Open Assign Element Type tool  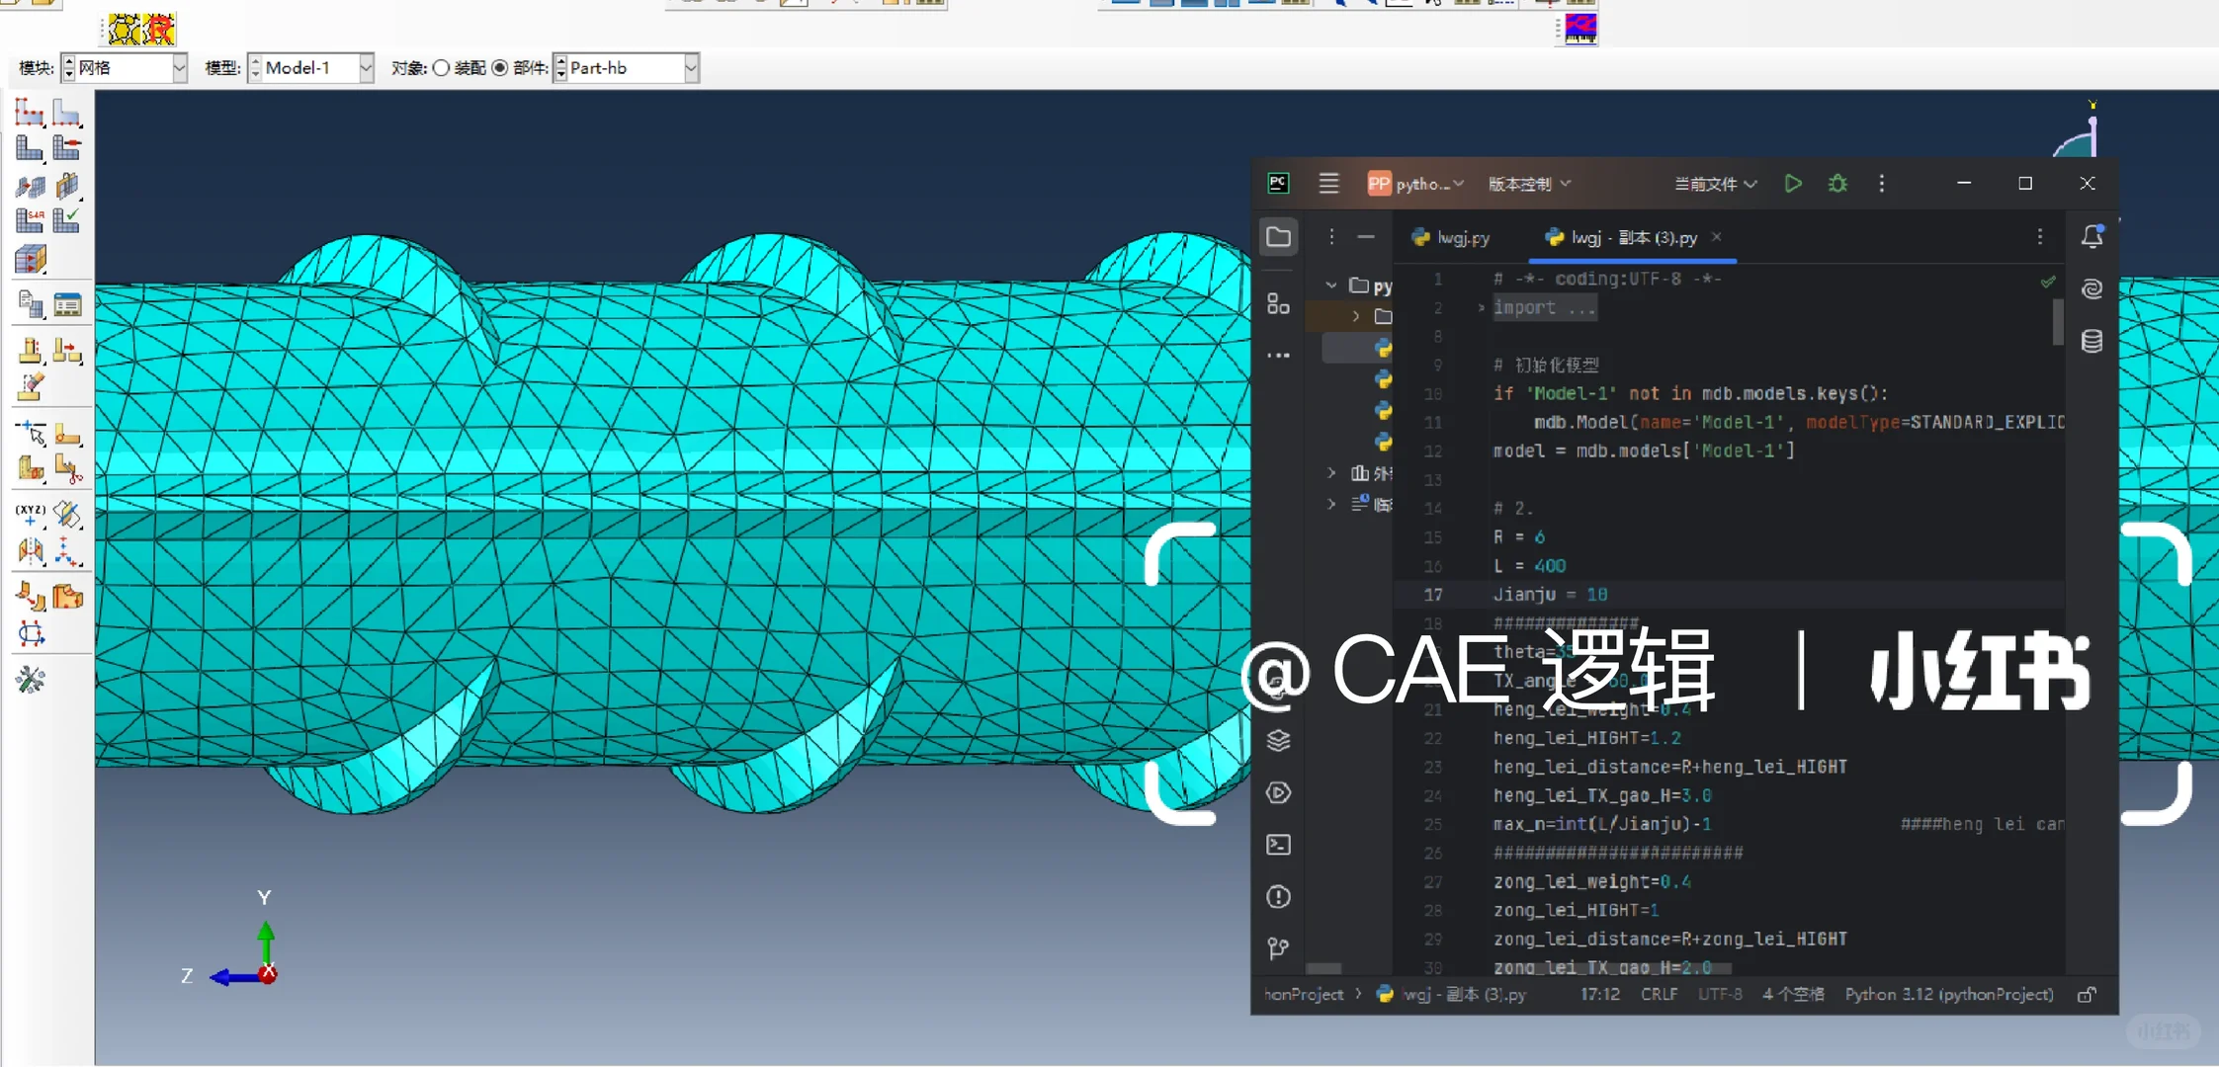point(30,220)
